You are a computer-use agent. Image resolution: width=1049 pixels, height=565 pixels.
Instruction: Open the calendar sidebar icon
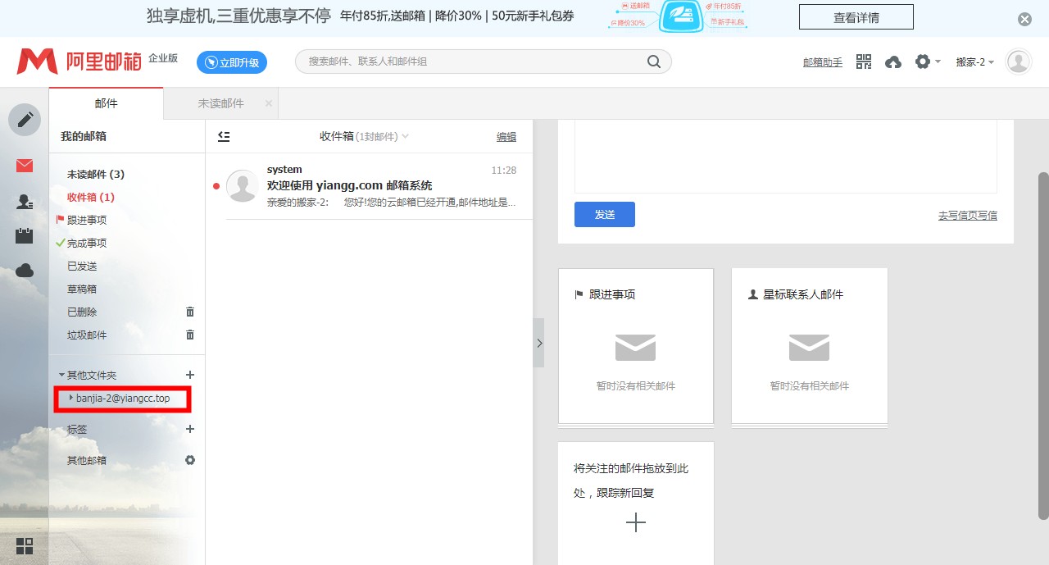pyautogui.click(x=25, y=236)
